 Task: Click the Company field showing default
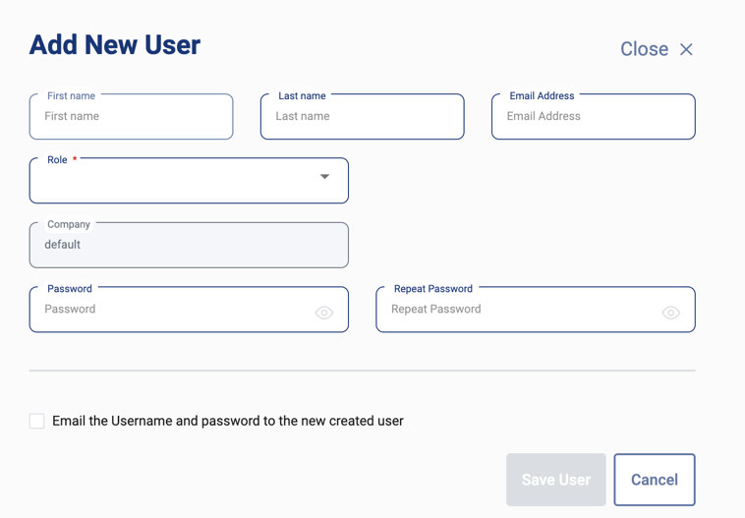click(x=189, y=246)
